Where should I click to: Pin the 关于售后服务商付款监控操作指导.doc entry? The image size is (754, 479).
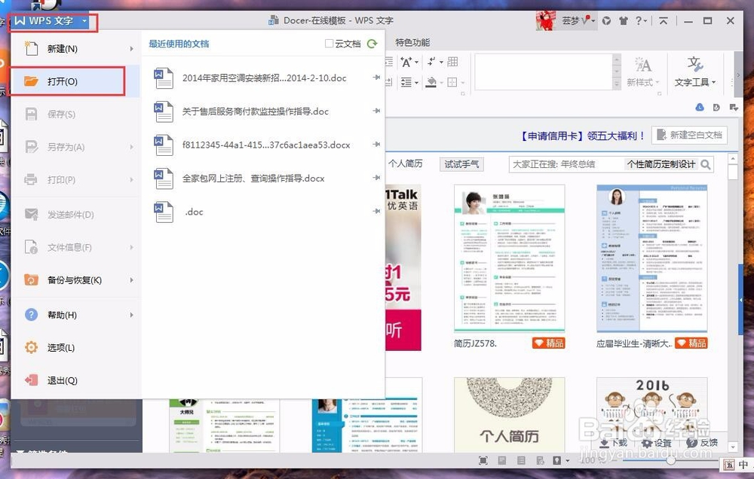pos(376,111)
